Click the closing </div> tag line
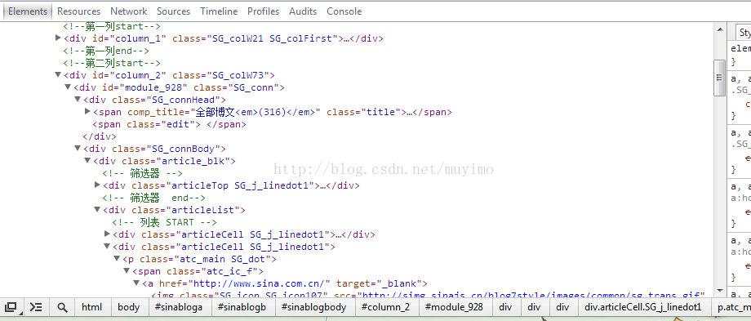Screen dimensions: 751x321 (100, 136)
